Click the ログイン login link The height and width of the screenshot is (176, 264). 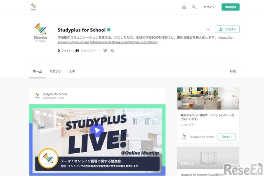[x=209, y=7]
